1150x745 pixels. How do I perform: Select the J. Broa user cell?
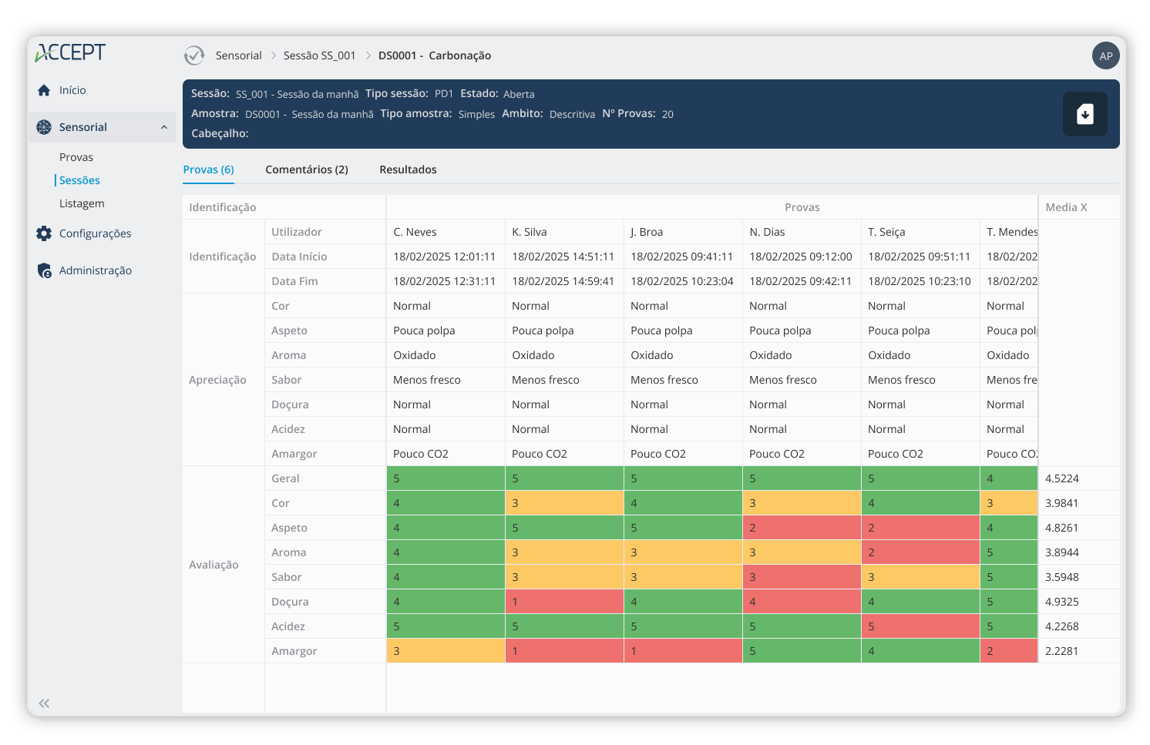[x=683, y=232]
